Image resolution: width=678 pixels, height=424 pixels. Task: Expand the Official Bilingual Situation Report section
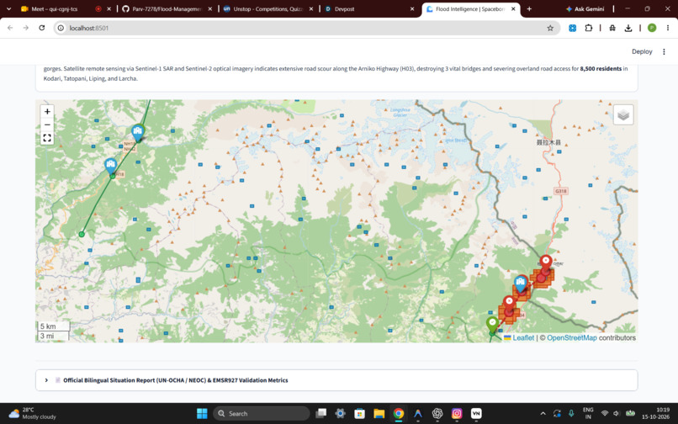[336, 380]
